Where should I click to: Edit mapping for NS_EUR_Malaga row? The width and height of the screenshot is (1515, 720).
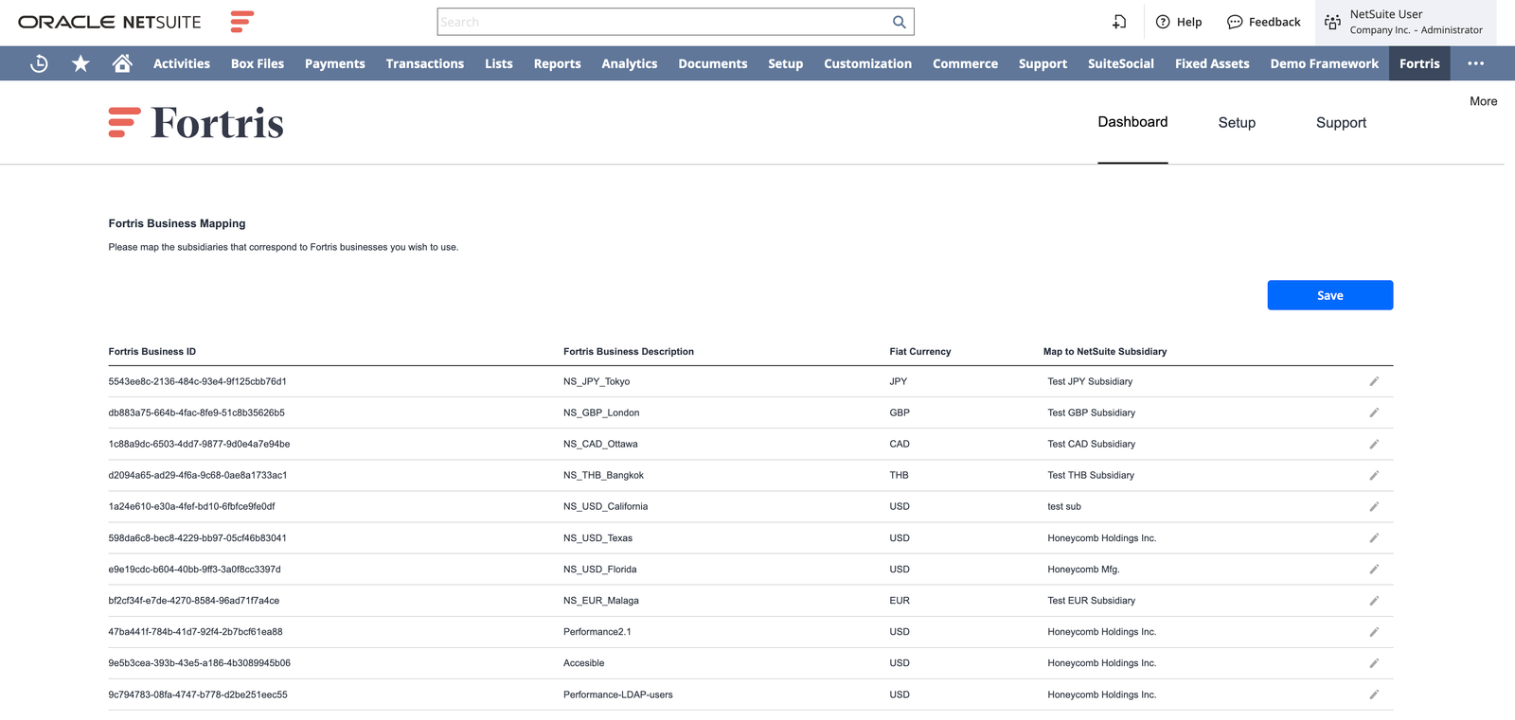click(x=1374, y=600)
